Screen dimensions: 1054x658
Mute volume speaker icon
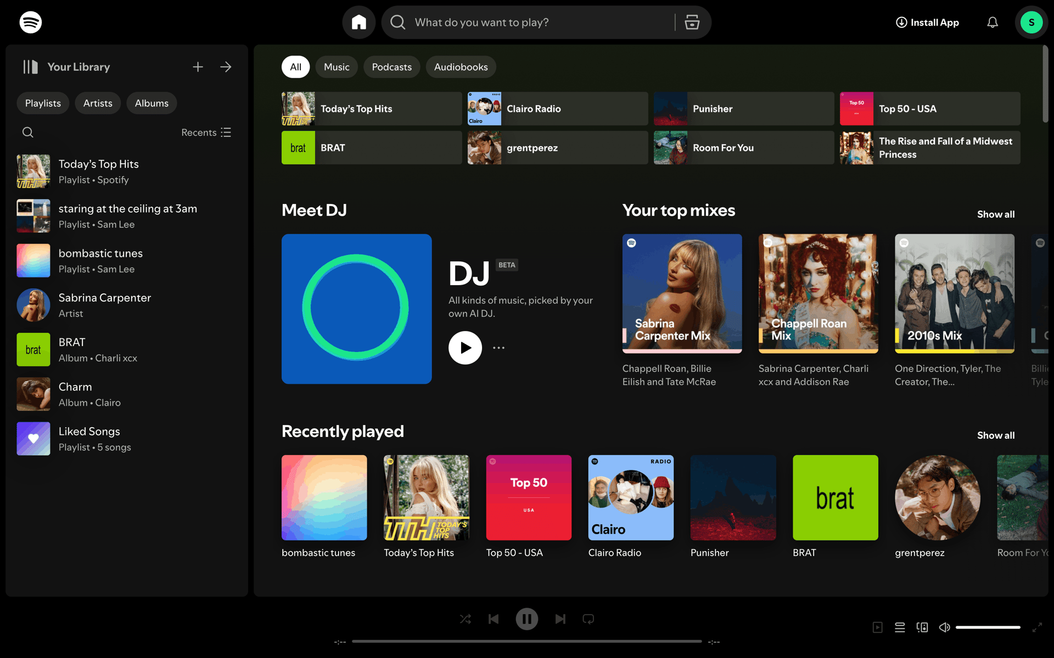[944, 627]
